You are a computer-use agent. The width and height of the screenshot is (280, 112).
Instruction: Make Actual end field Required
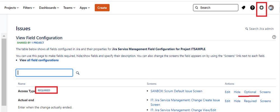pos(250,101)
